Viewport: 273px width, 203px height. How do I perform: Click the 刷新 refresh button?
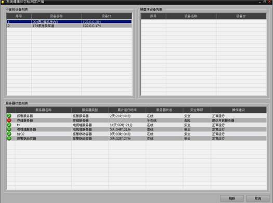pyautogui.click(x=232, y=198)
